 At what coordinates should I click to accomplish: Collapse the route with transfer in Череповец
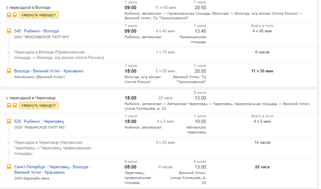tap(39, 105)
